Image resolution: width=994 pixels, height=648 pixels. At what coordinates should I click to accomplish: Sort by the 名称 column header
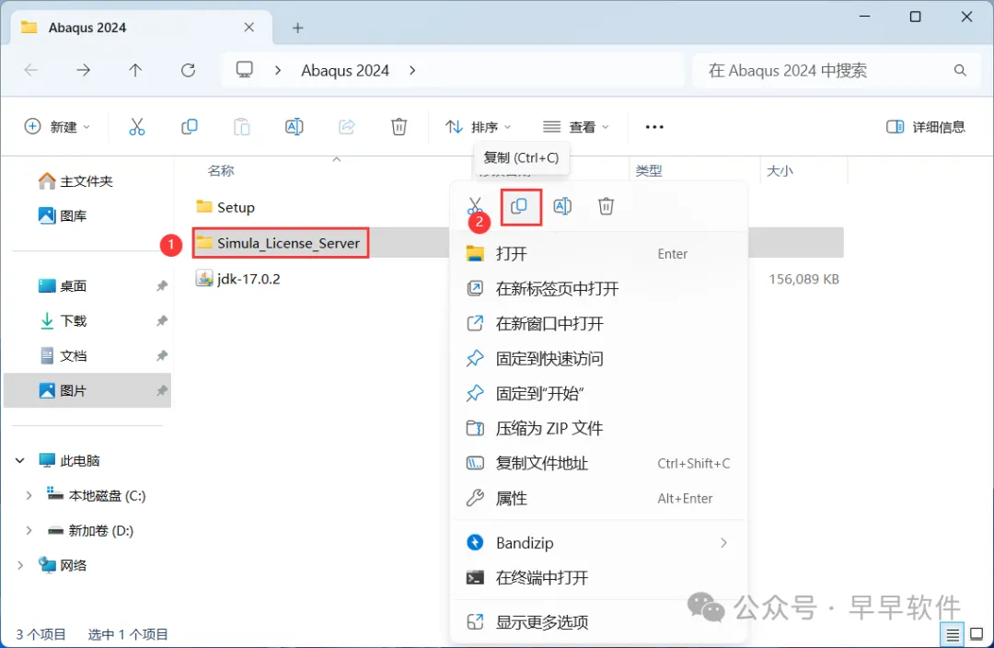tap(221, 171)
